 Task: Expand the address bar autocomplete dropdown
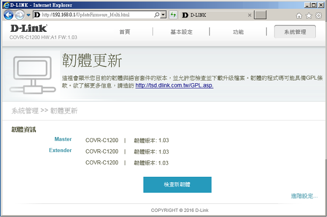click(x=163, y=15)
